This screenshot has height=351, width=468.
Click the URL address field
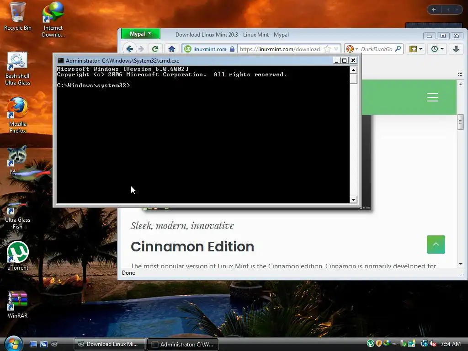coord(280,49)
